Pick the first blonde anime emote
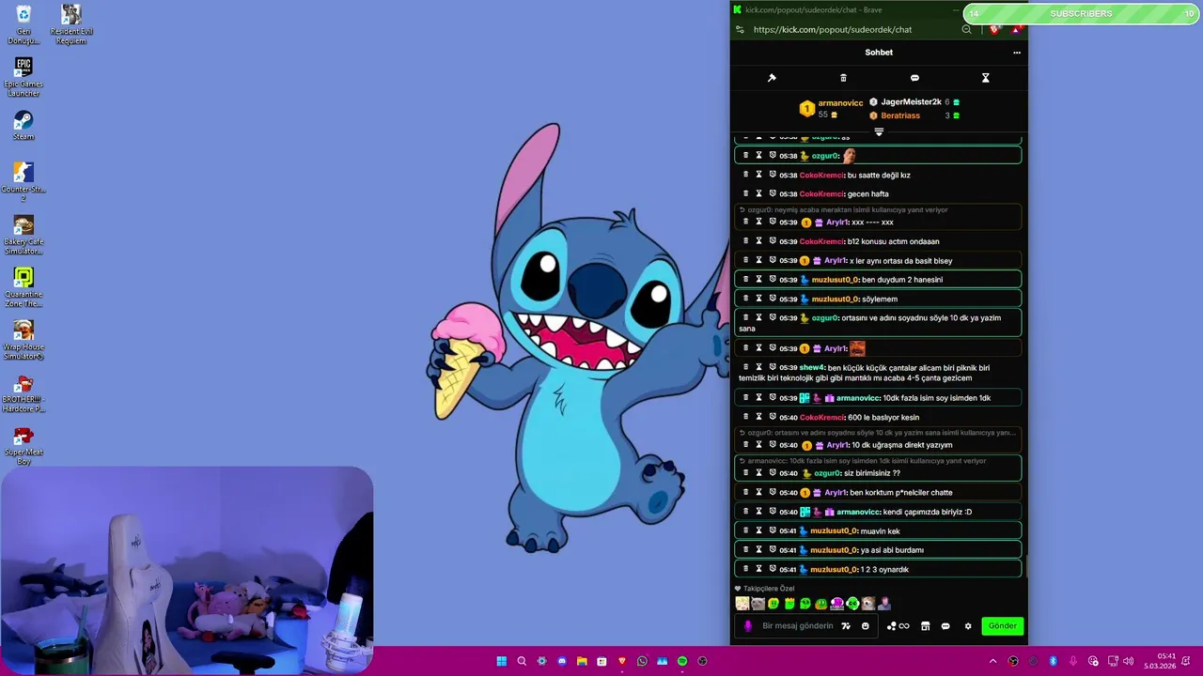This screenshot has height=676, width=1203. click(742, 604)
